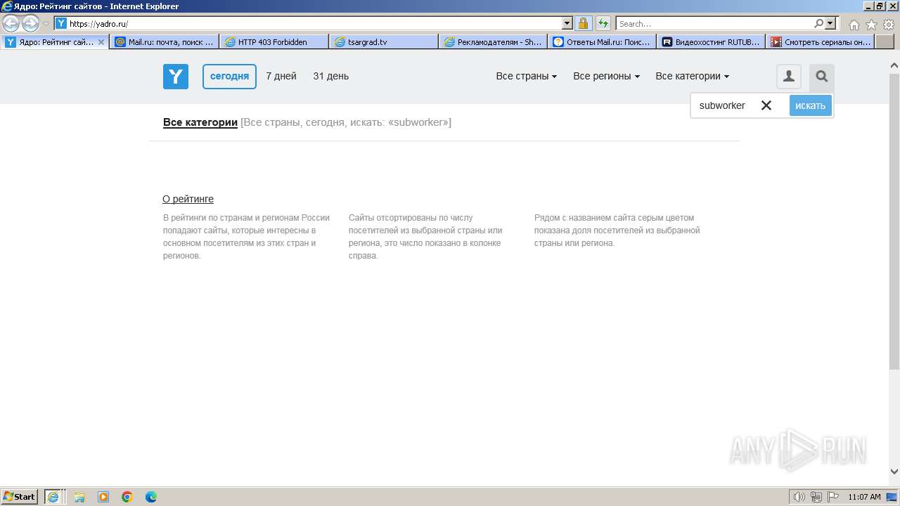Clear the subworker search with X
Viewport: 900px width, 506px height.
(x=766, y=105)
